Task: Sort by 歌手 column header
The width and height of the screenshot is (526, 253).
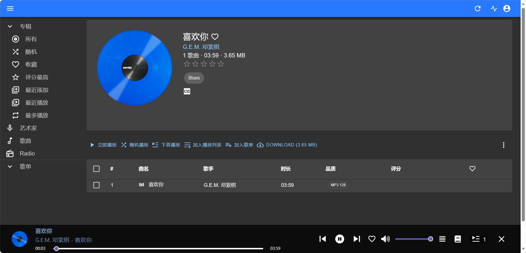Action: coord(208,169)
